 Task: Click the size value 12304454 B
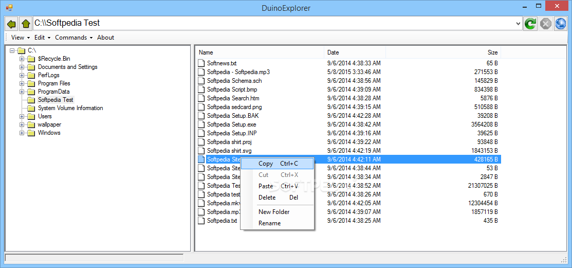click(483, 203)
